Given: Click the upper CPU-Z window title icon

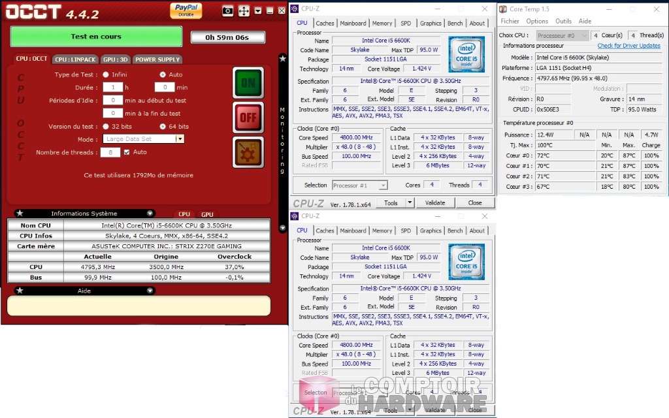Looking at the screenshot, I should (295, 8).
